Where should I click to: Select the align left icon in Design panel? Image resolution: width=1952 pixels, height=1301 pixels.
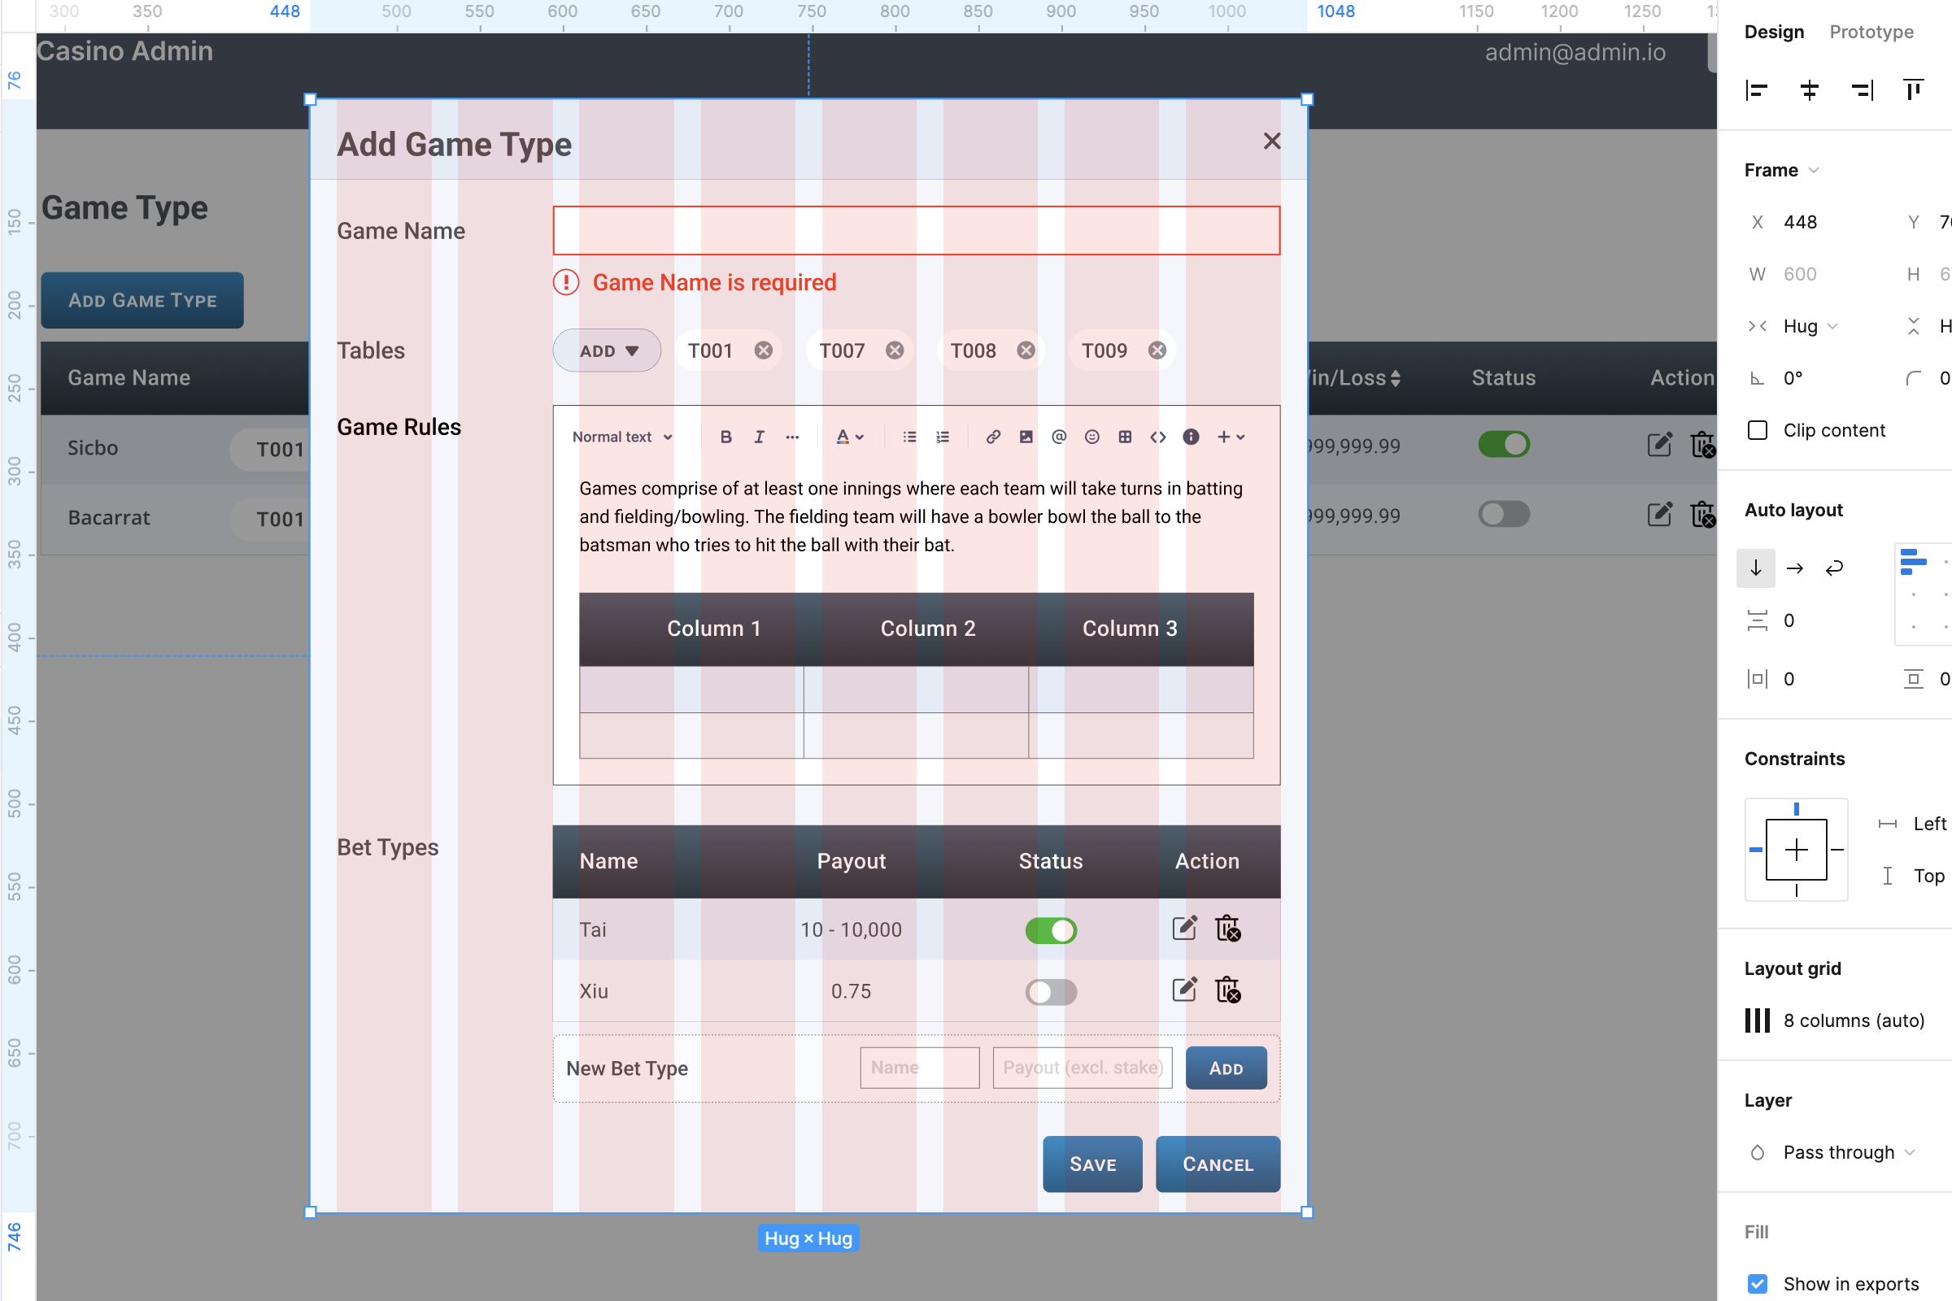click(x=1756, y=89)
